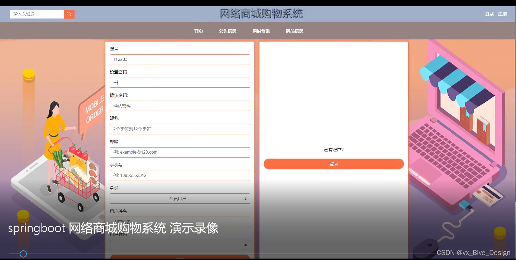Focus the keyword search input box
The image size is (516, 260).
37,14
